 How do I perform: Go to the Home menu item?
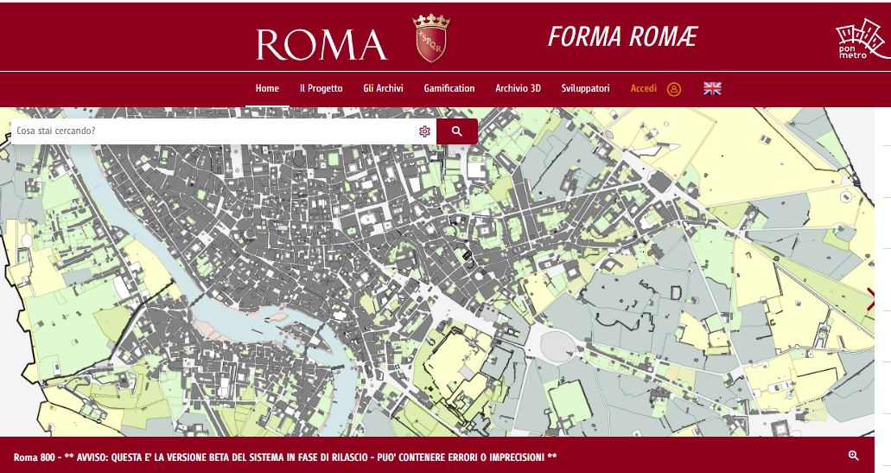267,88
